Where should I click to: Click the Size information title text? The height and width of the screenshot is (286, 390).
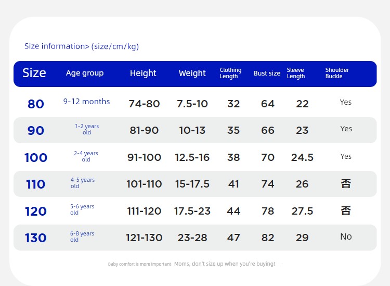point(82,46)
